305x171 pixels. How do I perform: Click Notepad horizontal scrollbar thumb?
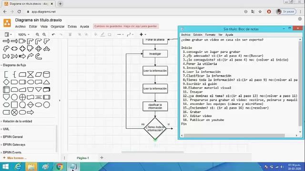point(234,135)
